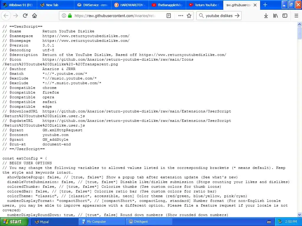302x226 pixels.
Task: Click the compatible value 'safari'
Action: click(x=50, y=102)
